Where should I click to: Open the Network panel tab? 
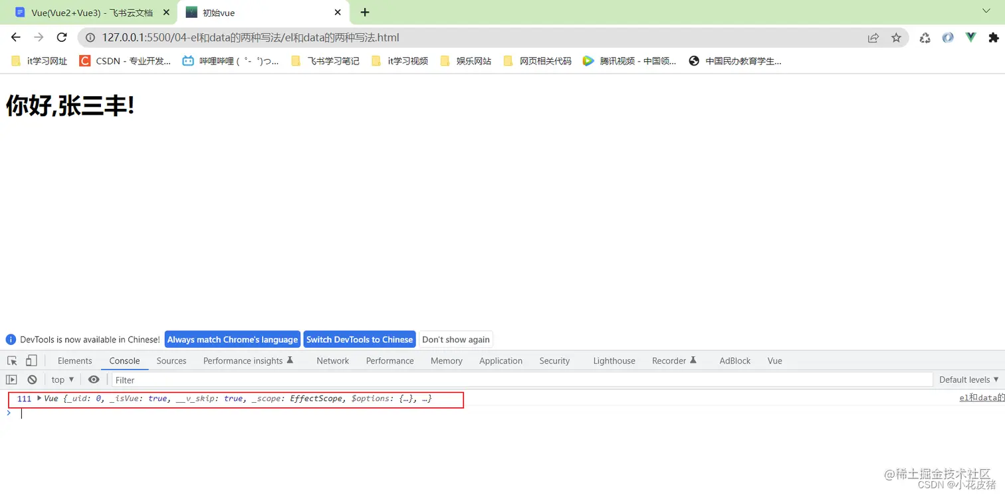point(332,361)
